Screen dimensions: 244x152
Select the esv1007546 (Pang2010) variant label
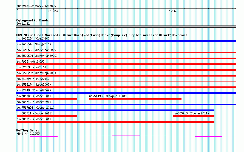point(34,44)
